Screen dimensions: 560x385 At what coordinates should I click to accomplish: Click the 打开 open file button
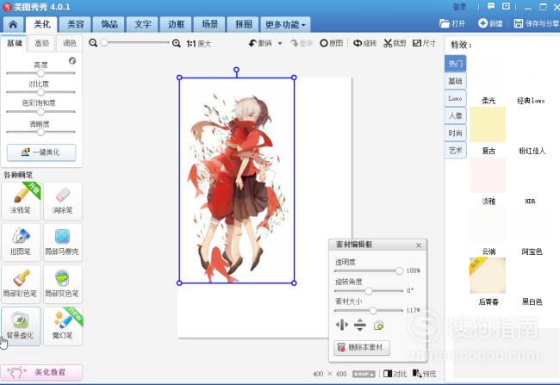(x=452, y=23)
